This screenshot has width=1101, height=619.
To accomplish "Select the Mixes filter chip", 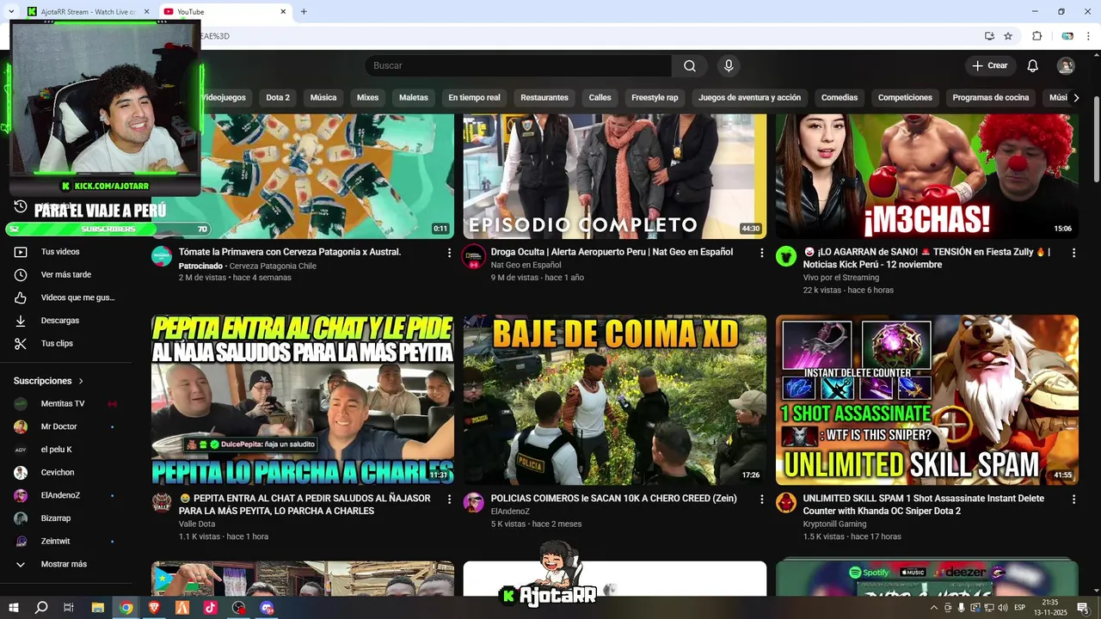I will coord(368,98).
